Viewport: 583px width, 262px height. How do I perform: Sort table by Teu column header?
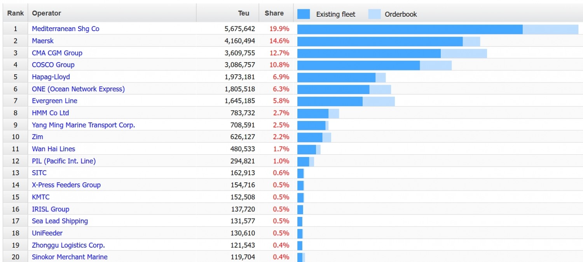tap(244, 13)
